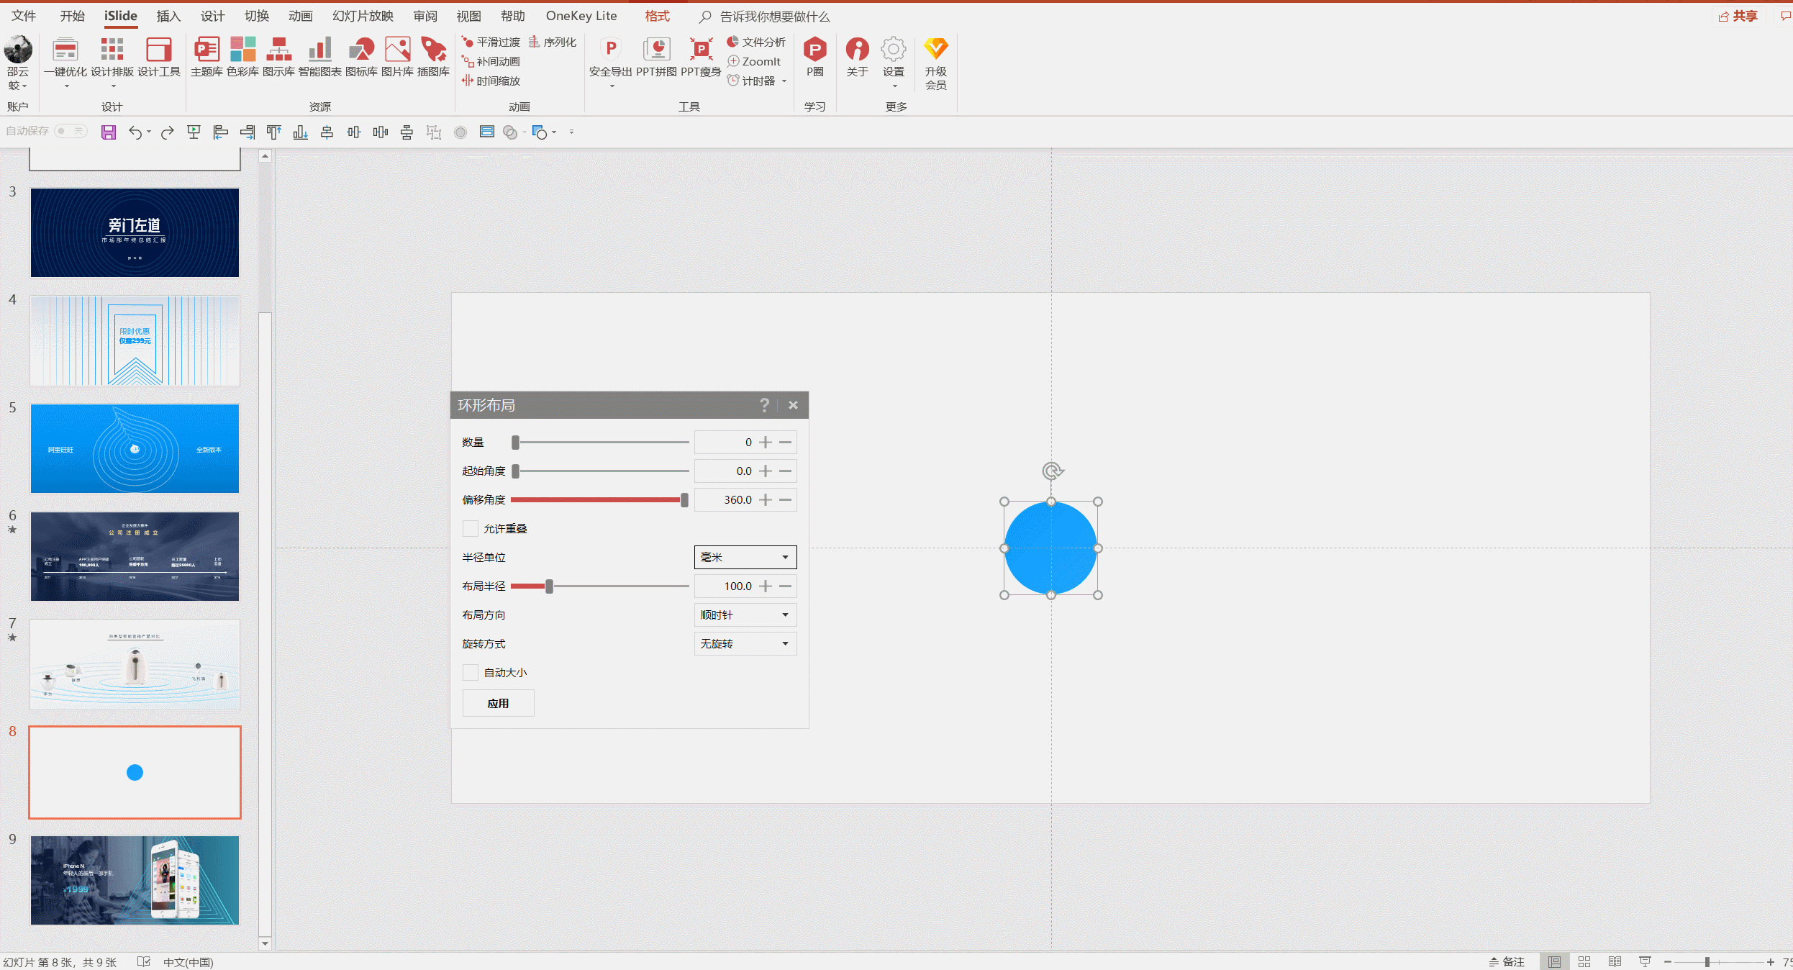Click the align top icon in quick toolbar
This screenshot has height=970, width=1793.
coord(274,132)
